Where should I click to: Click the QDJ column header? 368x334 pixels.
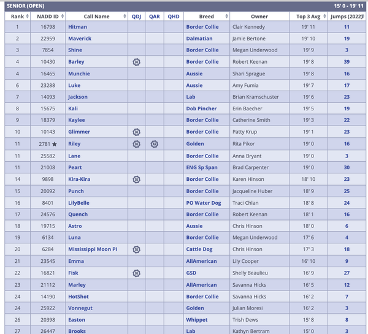pos(136,17)
